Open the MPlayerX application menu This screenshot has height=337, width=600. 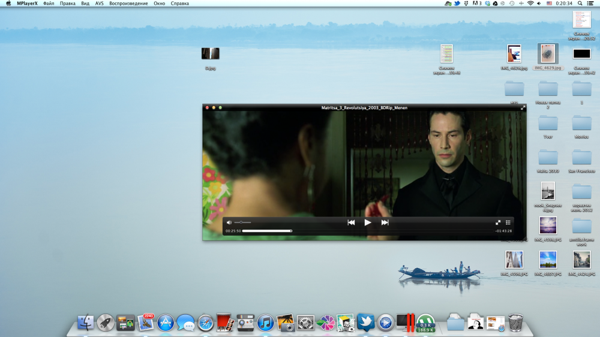point(27,4)
